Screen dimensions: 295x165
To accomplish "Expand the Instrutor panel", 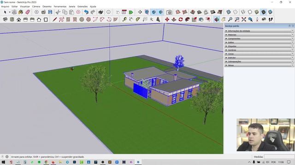I will click(x=259, y=58).
